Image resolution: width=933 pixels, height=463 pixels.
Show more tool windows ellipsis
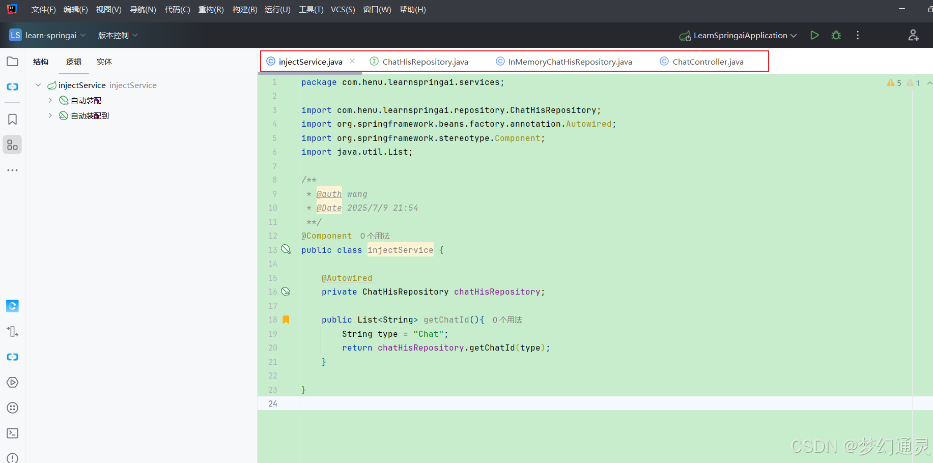coord(13,170)
